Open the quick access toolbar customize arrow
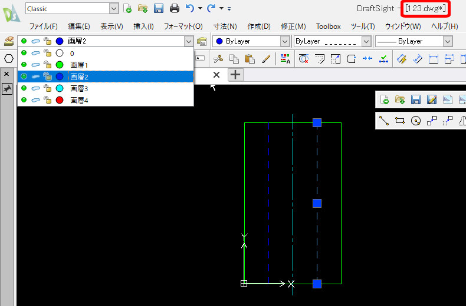 [x=229, y=9]
